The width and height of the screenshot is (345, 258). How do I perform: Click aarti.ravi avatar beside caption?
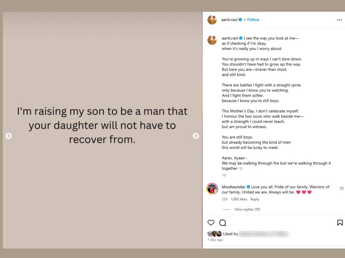pos(212,40)
